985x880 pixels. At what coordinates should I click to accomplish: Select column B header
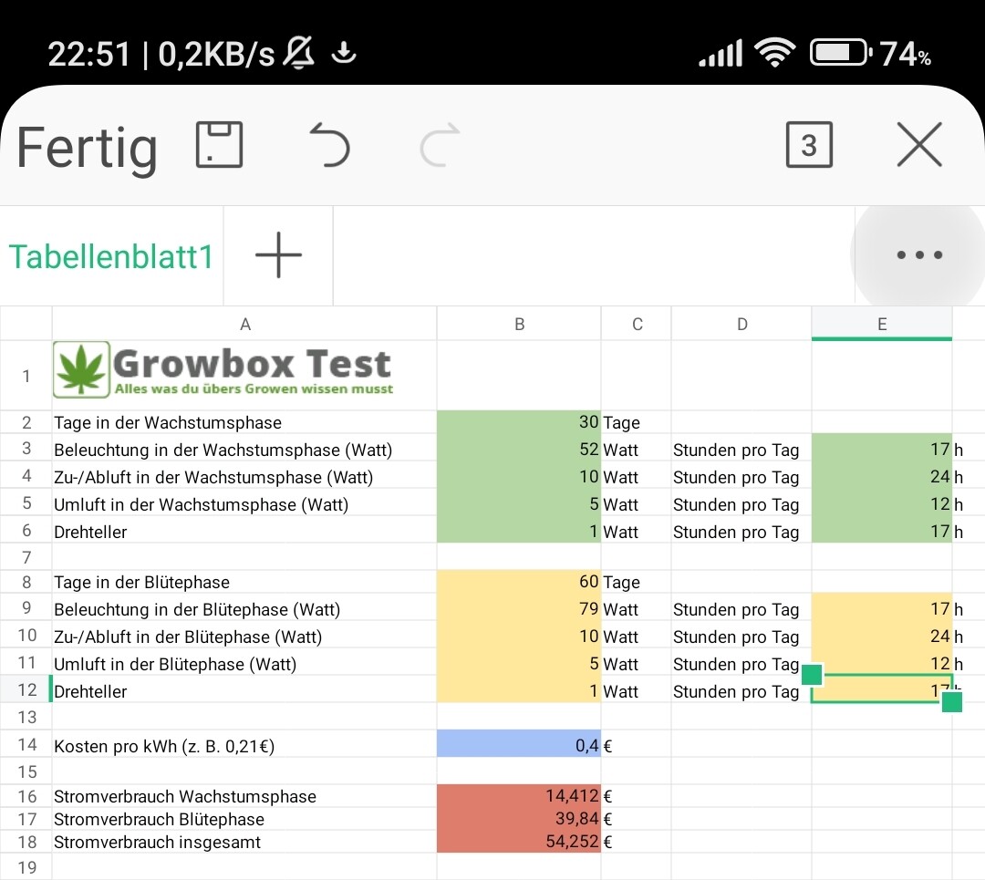519,324
